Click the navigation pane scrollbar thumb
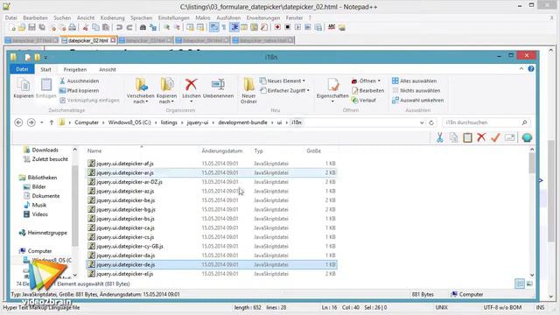560x315 pixels. click(74, 206)
